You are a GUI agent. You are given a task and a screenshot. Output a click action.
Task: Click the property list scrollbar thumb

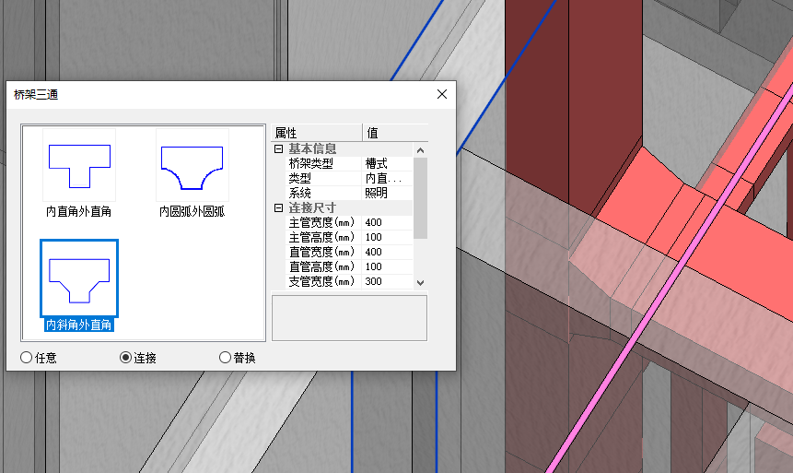click(420, 198)
